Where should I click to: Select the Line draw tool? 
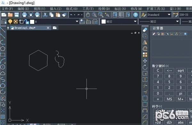[x=3, y=30]
